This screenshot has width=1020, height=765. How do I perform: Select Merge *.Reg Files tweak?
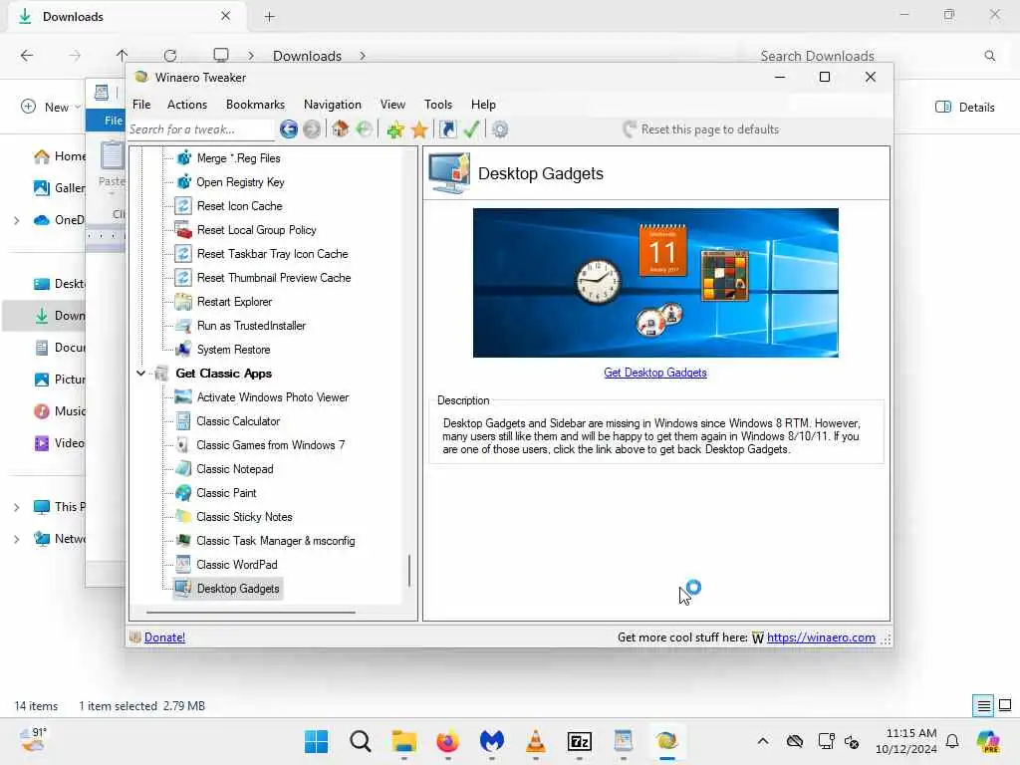point(239,158)
